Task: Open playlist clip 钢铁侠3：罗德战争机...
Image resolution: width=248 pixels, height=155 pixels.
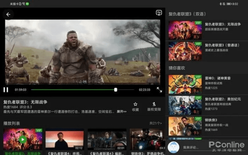Action: coord(147,141)
